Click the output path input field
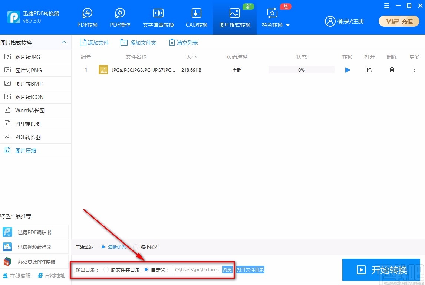 197,270
